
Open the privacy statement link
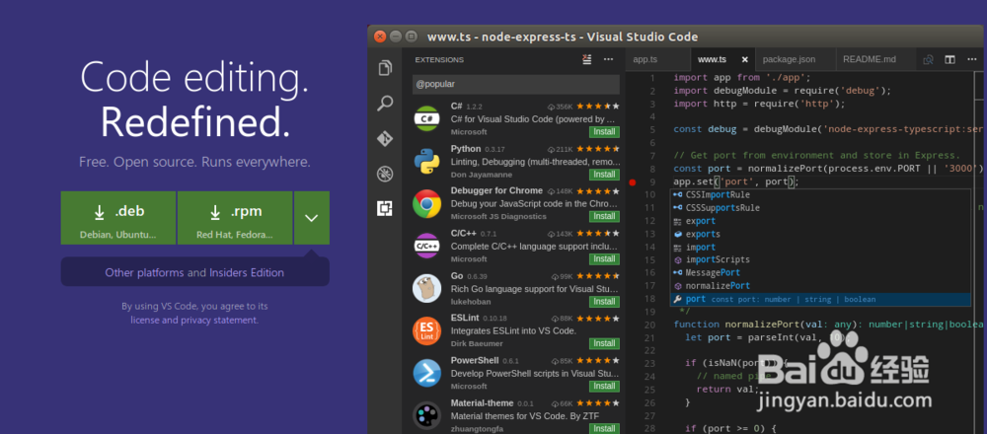(x=219, y=321)
